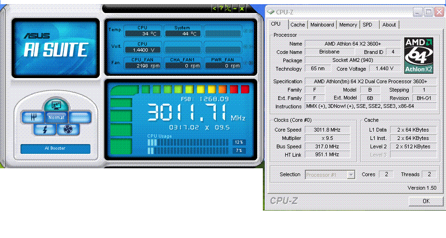
Task: Click the CPU-Z title bar icon
Action: tap(271, 12)
